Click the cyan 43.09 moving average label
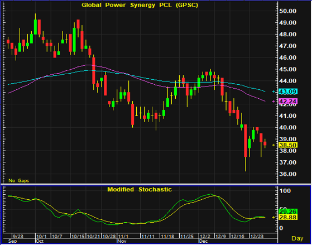The image size is (312, 245). pos(288,92)
